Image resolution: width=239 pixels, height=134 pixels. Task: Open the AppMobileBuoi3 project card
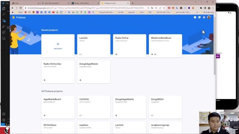point(58,107)
